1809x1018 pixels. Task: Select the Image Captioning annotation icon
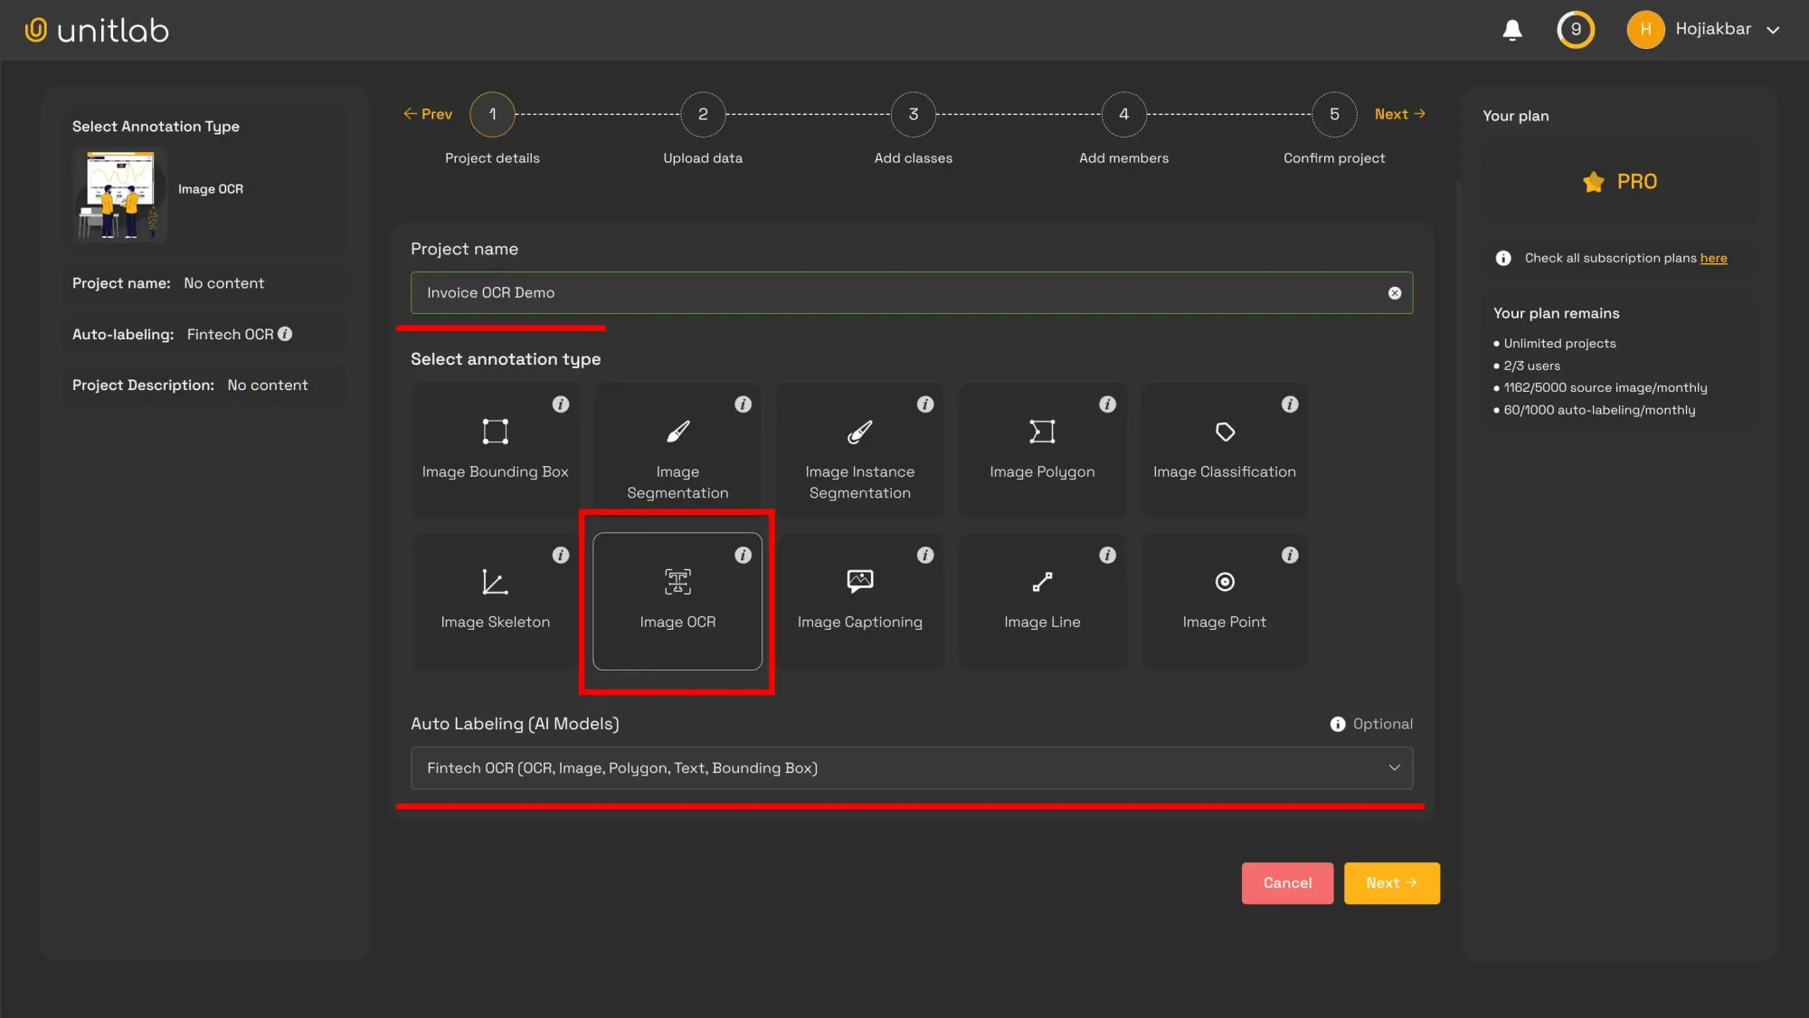860,583
